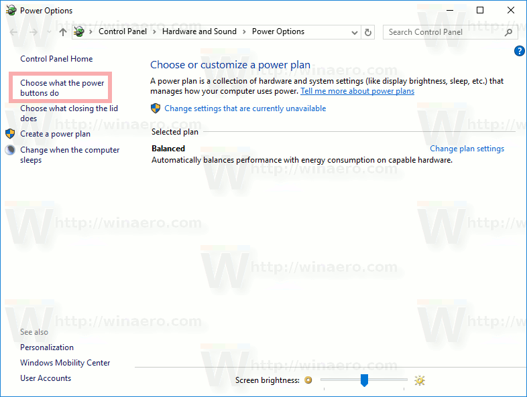Open Change plan settings for Balanced
Image resolution: width=527 pixels, height=397 pixels.
point(467,149)
